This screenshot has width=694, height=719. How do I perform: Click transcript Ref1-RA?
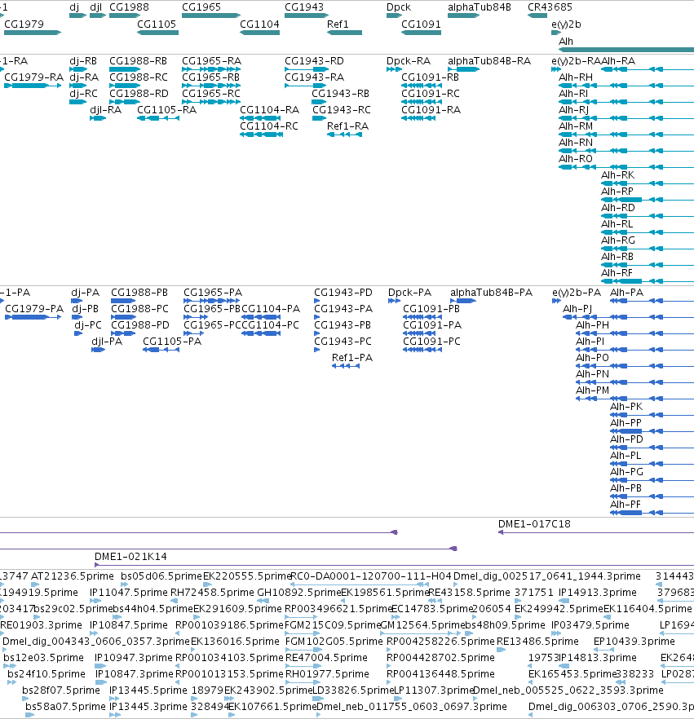(344, 135)
